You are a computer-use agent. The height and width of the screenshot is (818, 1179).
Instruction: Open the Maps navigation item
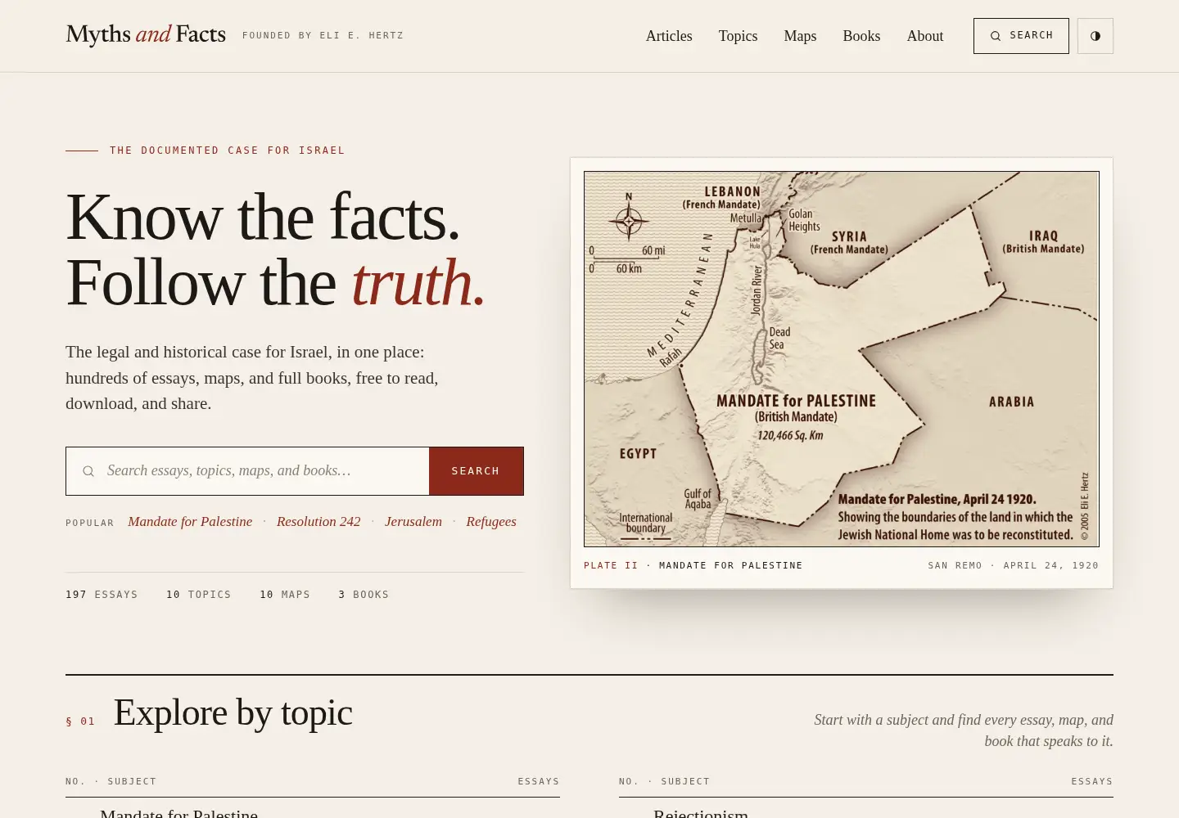click(x=800, y=36)
